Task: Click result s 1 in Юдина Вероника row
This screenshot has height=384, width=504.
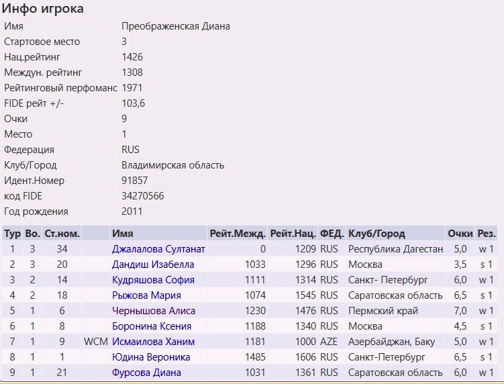Action: coord(487,357)
